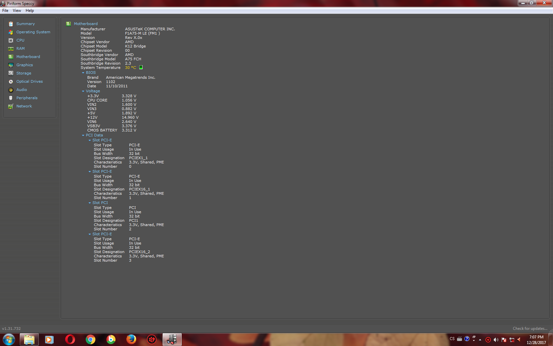Show hidden tray icons arrow
The height and width of the screenshot is (346, 553).
pyautogui.click(x=480, y=340)
